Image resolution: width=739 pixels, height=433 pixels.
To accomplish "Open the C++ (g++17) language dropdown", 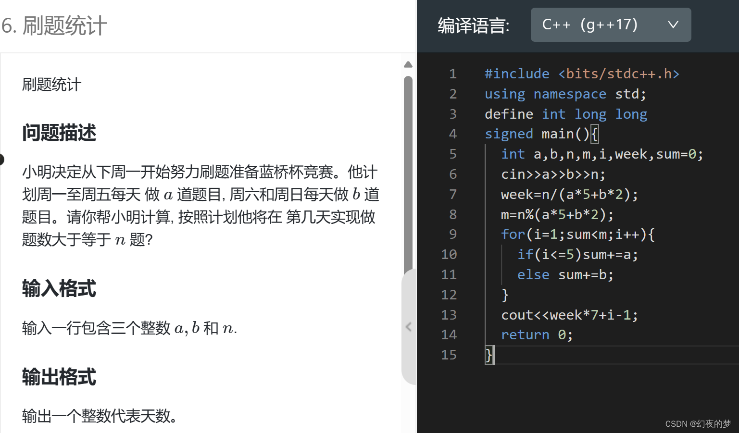I will coord(611,25).
